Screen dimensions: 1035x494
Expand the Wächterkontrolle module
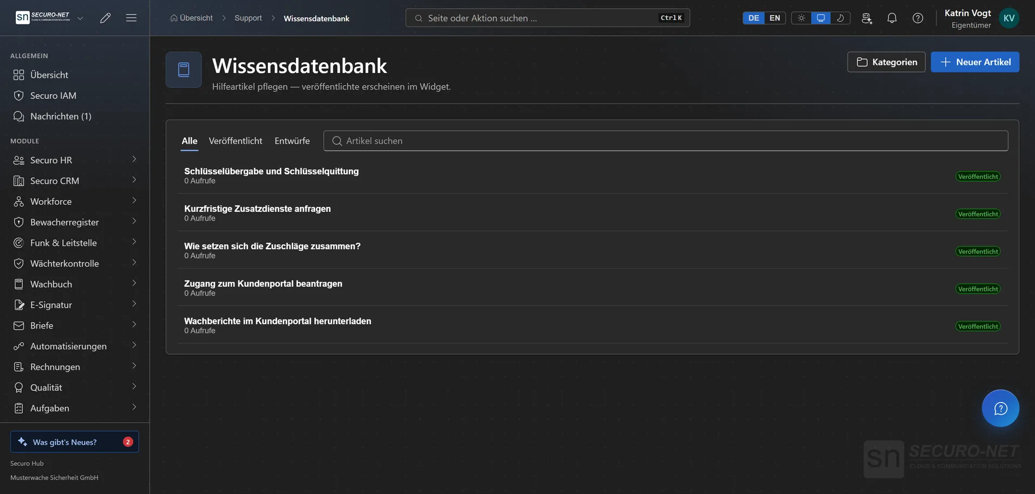tap(75, 263)
